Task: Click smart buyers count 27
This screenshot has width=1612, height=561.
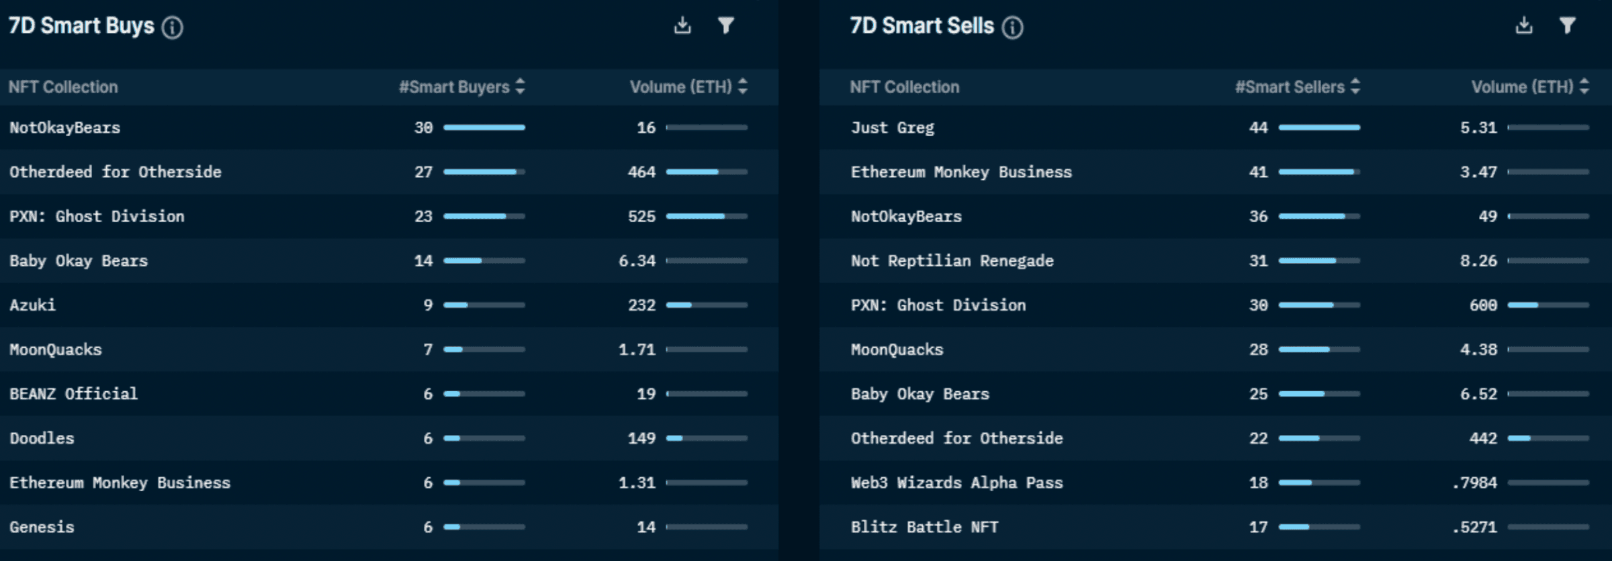Action: 423,172
